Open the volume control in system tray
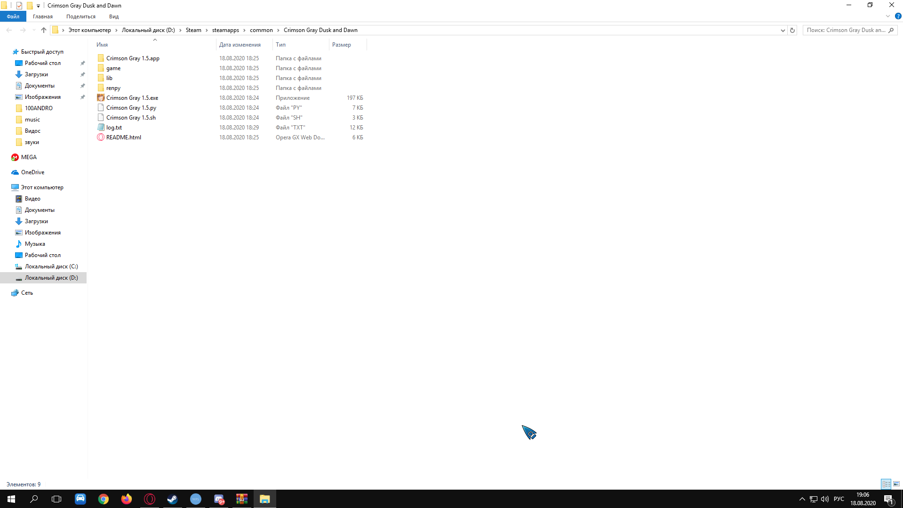This screenshot has width=903, height=508. [825, 499]
